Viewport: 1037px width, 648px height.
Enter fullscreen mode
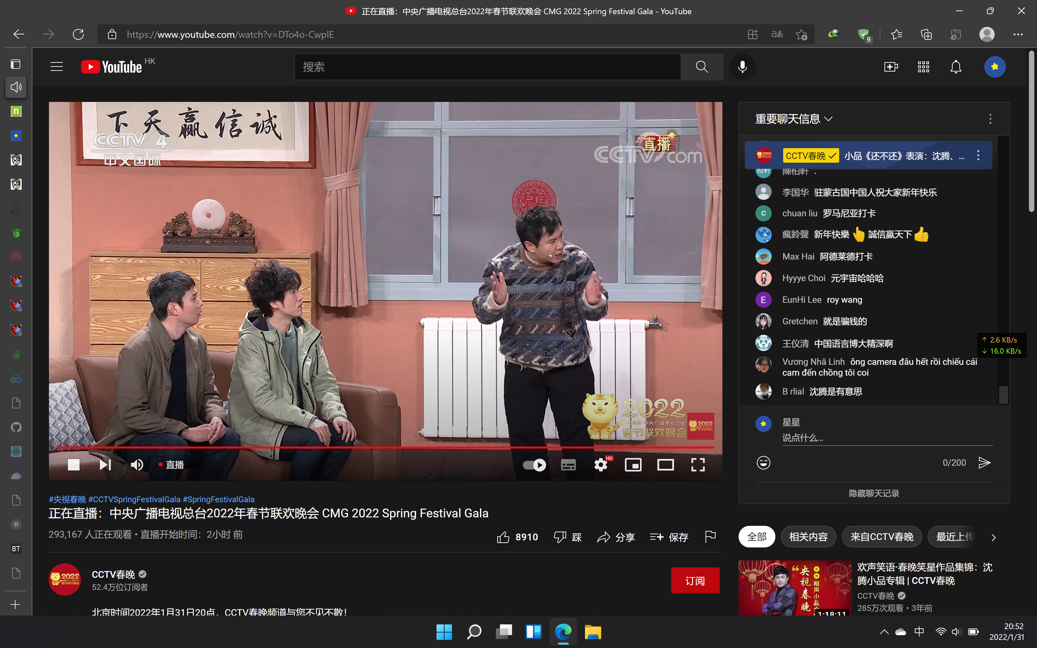click(698, 465)
